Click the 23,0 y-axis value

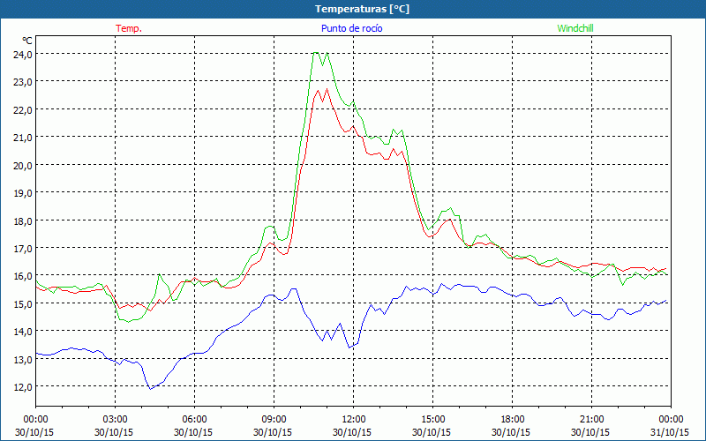point(24,82)
